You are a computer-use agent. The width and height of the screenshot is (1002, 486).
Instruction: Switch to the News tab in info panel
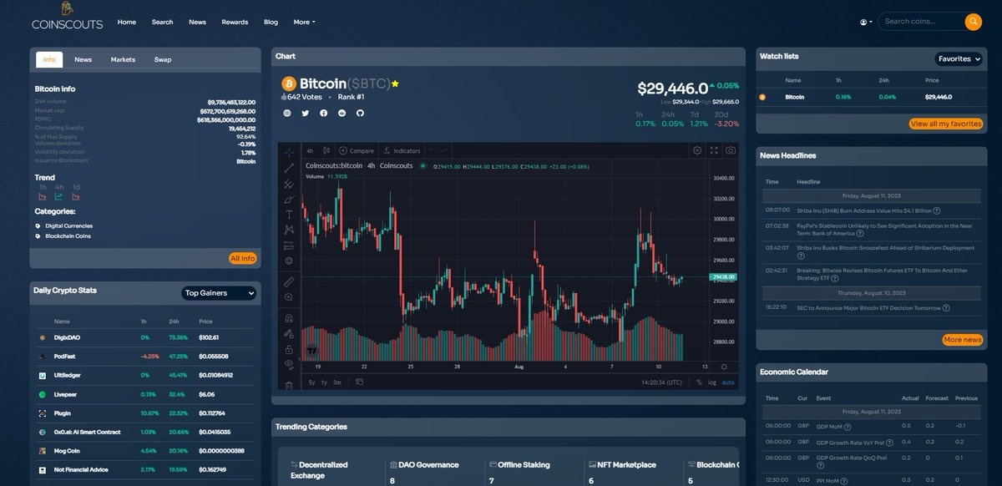pyautogui.click(x=83, y=59)
